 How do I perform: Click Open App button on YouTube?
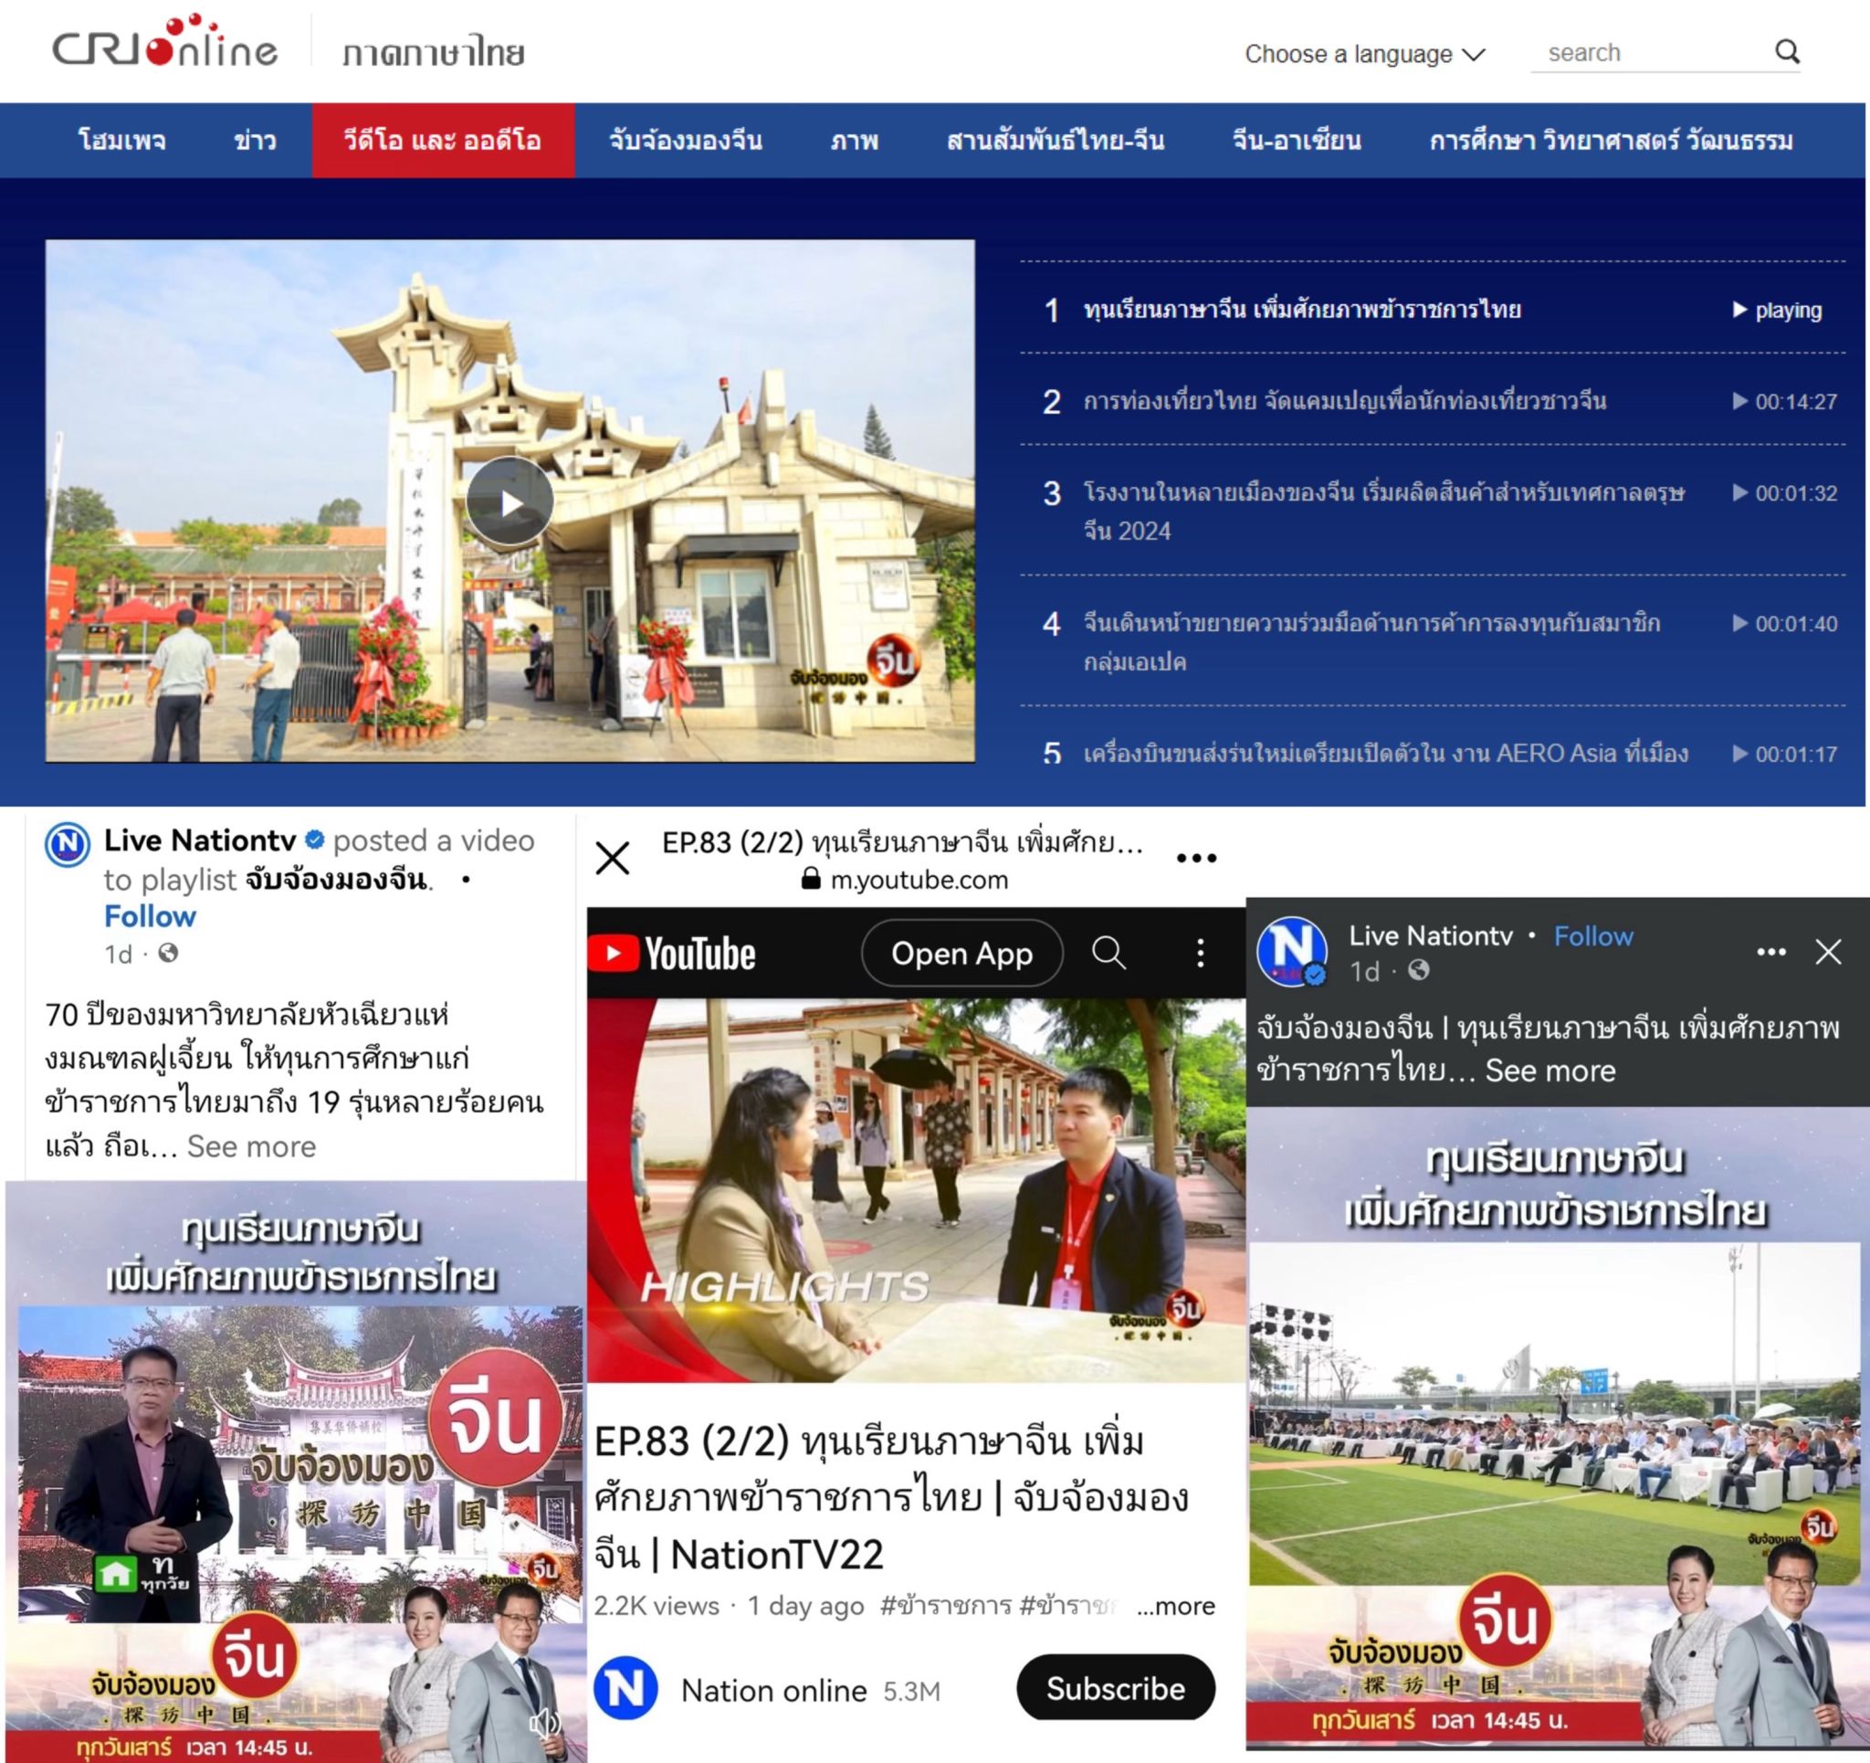(961, 954)
